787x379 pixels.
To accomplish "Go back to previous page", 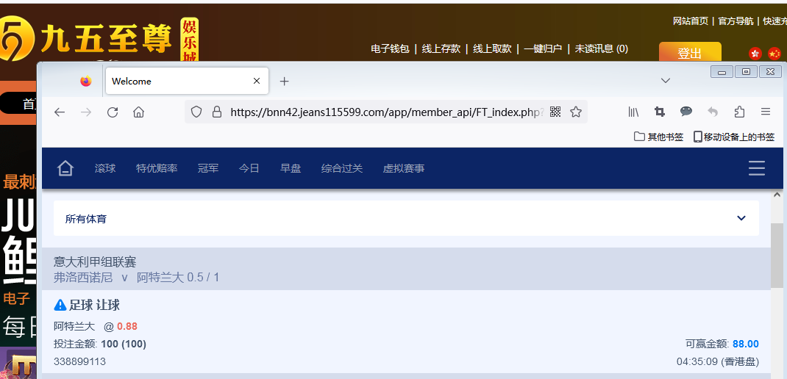I will tap(60, 112).
